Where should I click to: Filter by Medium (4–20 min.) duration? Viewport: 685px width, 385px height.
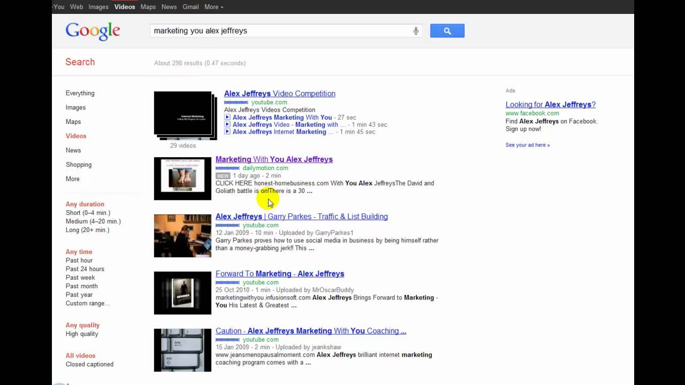pyautogui.click(x=93, y=221)
